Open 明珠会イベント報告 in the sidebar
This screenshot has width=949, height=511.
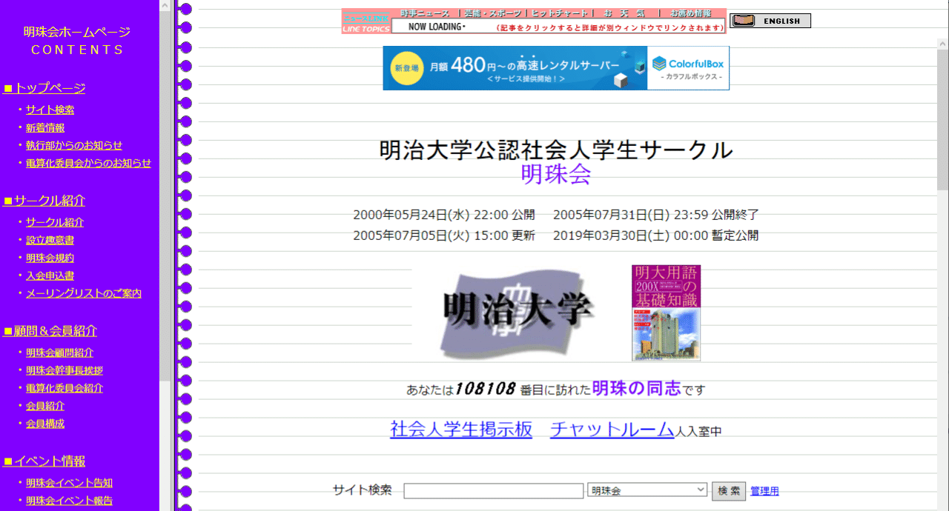click(x=69, y=501)
